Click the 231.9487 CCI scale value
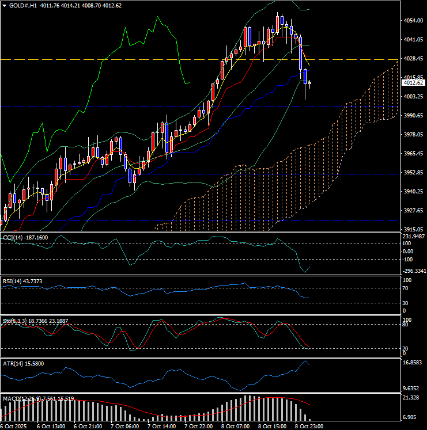427x430 pixels. [x=414, y=237]
